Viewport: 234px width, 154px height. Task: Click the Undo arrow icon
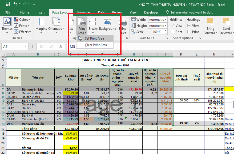point(16,4)
